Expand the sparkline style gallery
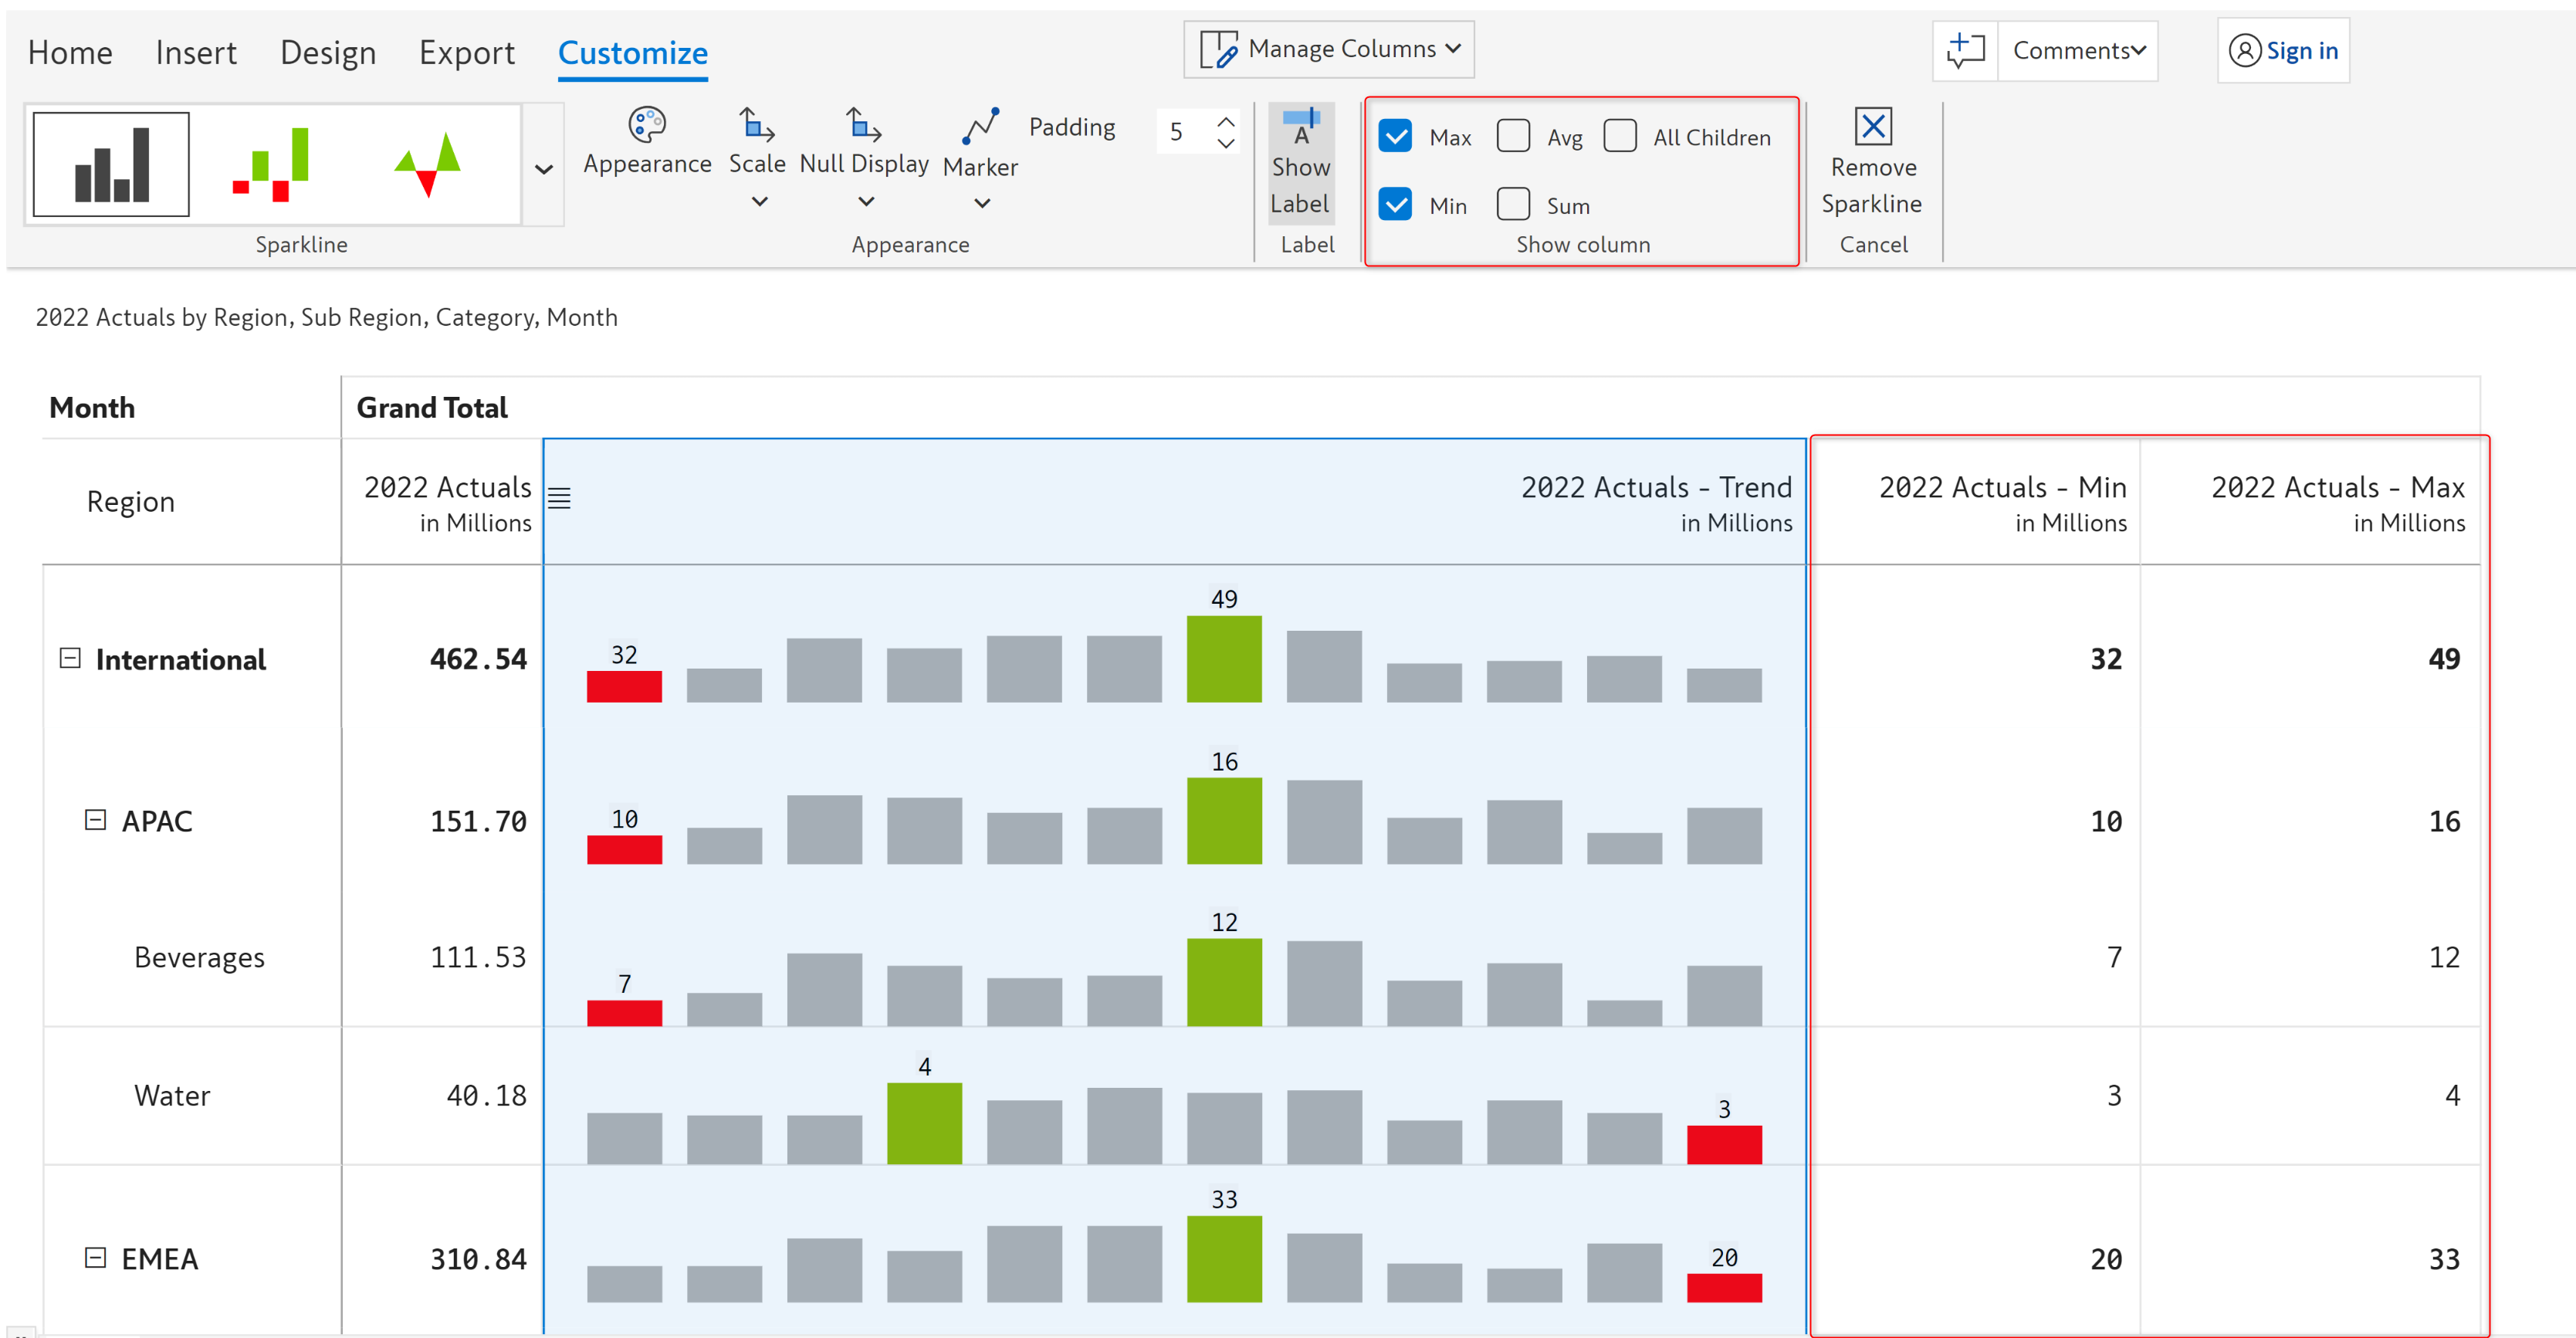This screenshot has width=2576, height=1338. [544, 169]
